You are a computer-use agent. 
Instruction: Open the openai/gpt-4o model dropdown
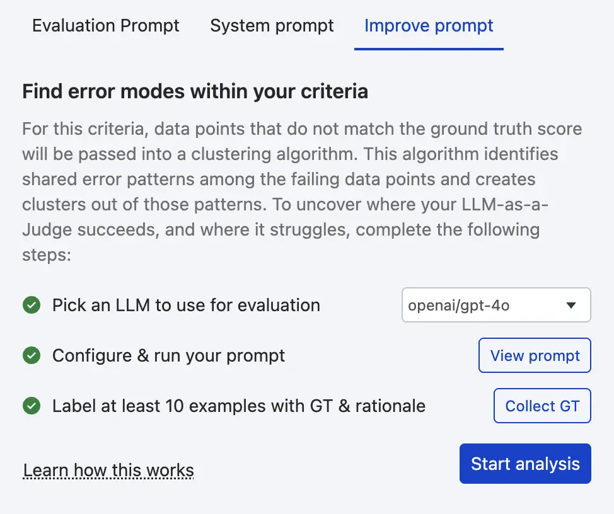click(495, 306)
